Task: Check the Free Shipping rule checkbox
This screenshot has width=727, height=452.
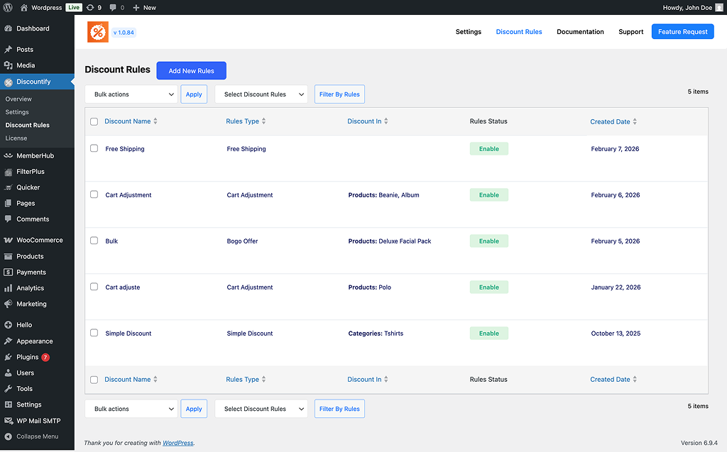Action: 94,149
